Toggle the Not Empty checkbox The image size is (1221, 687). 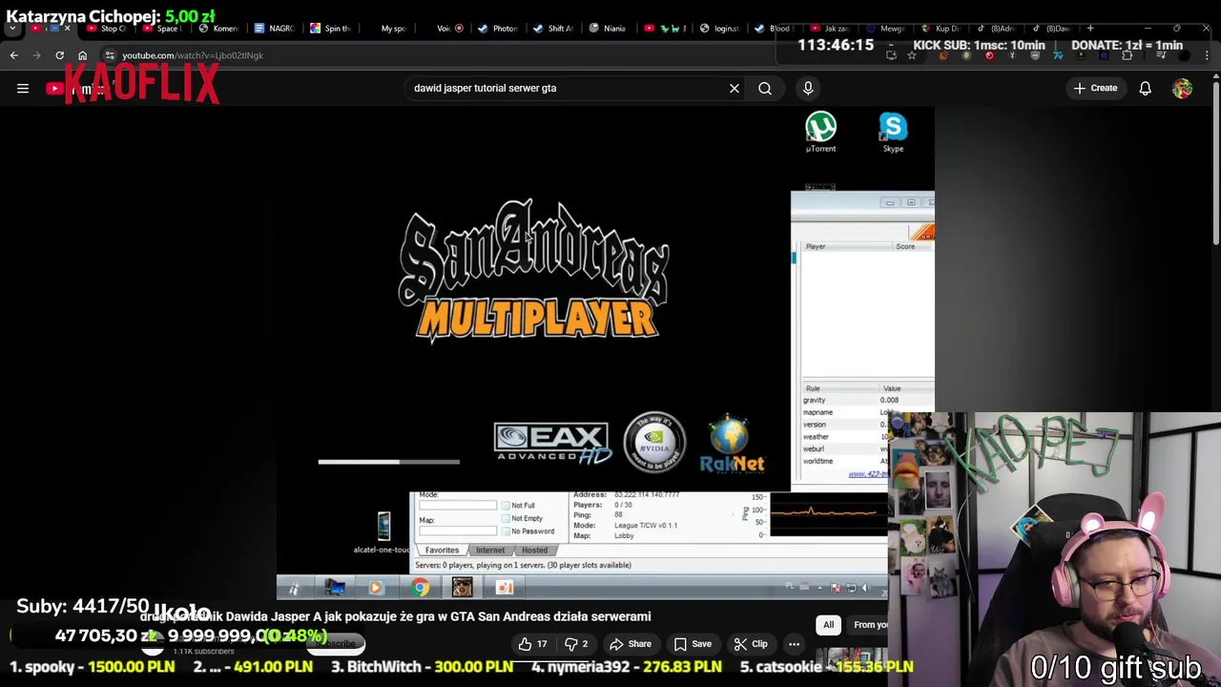(x=505, y=518)
